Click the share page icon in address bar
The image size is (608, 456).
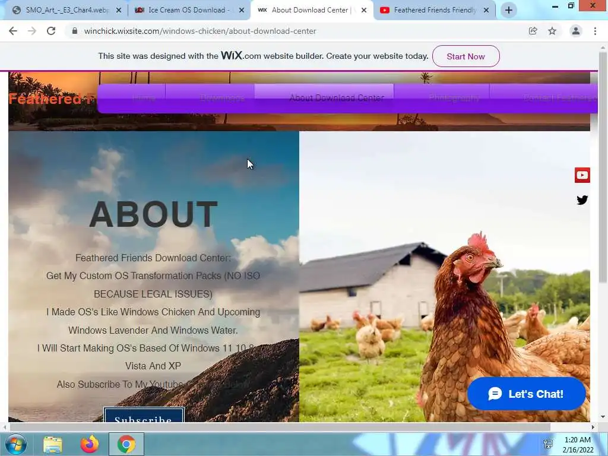pos(533,31)
